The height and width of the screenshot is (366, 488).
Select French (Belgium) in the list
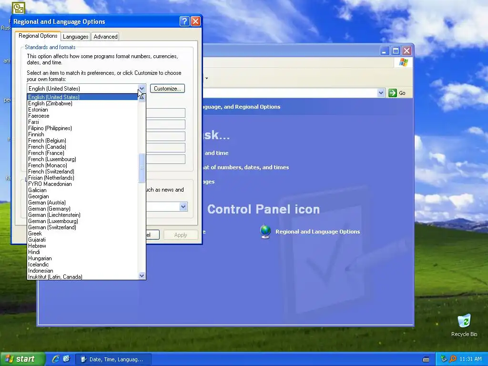[x=82, y=141]
